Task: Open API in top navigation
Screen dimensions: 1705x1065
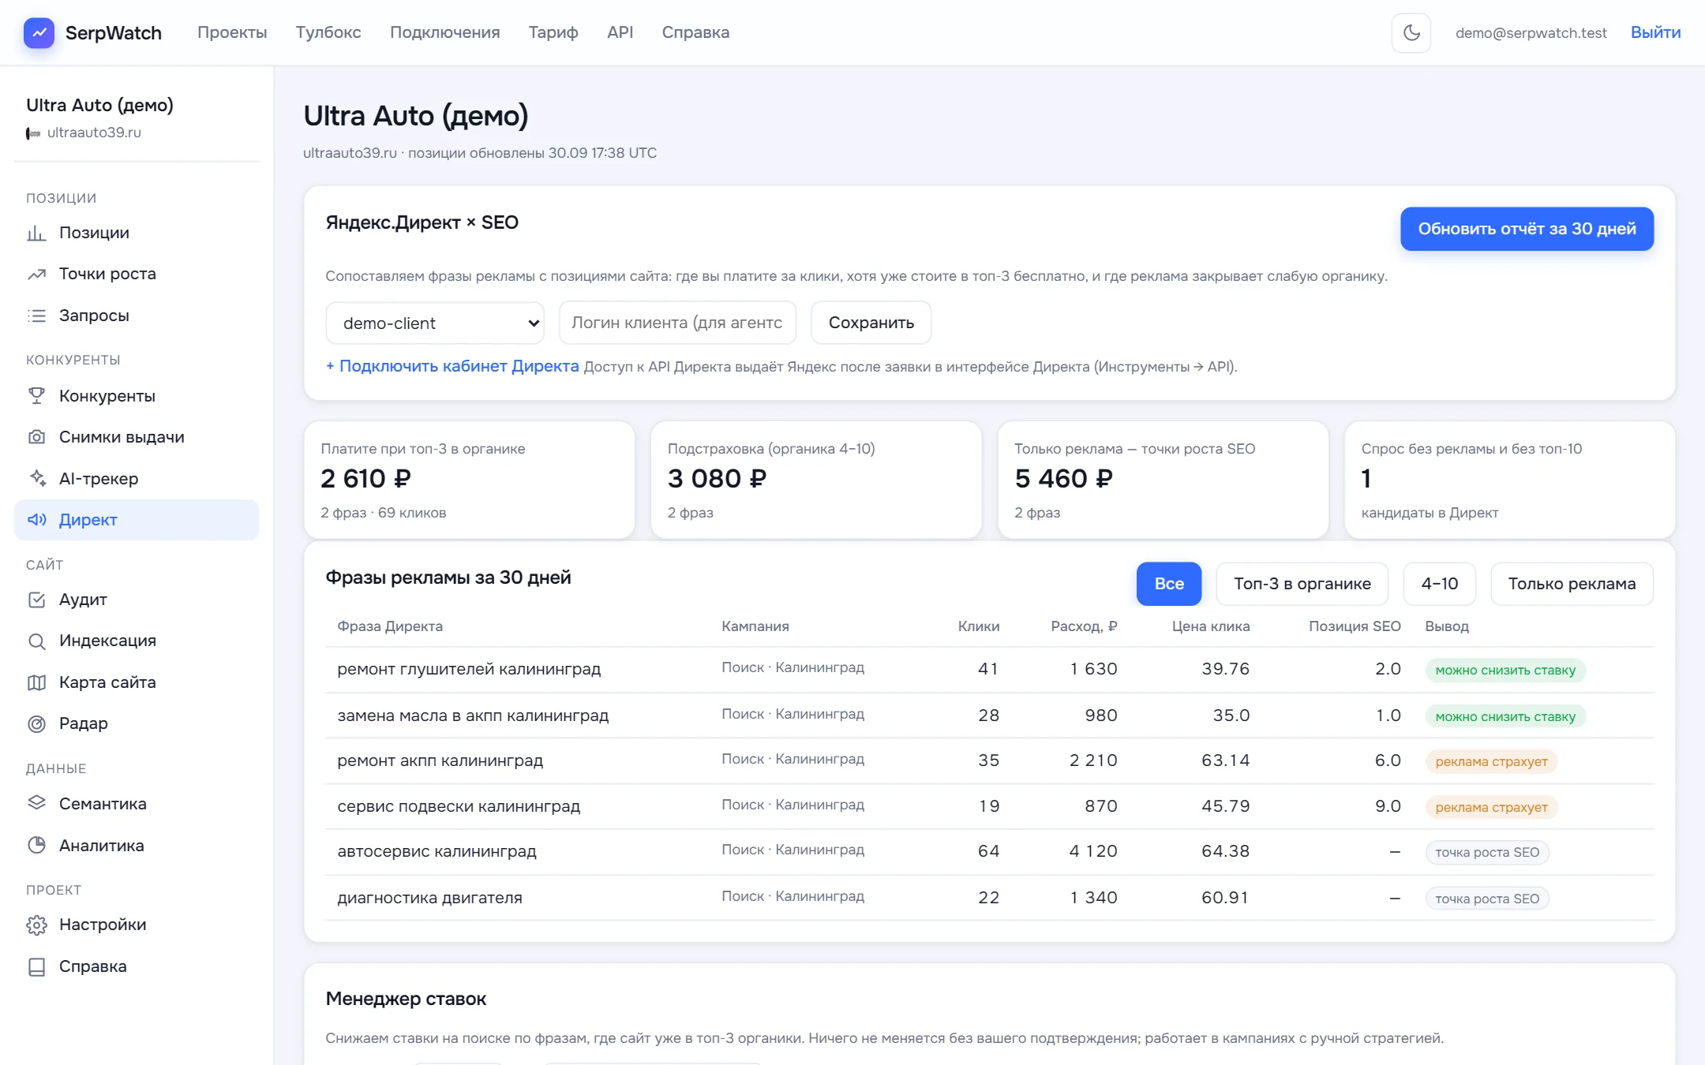Action: pos(620,32)
